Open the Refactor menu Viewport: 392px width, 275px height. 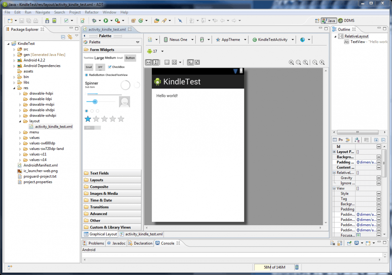tap(91, 12)
